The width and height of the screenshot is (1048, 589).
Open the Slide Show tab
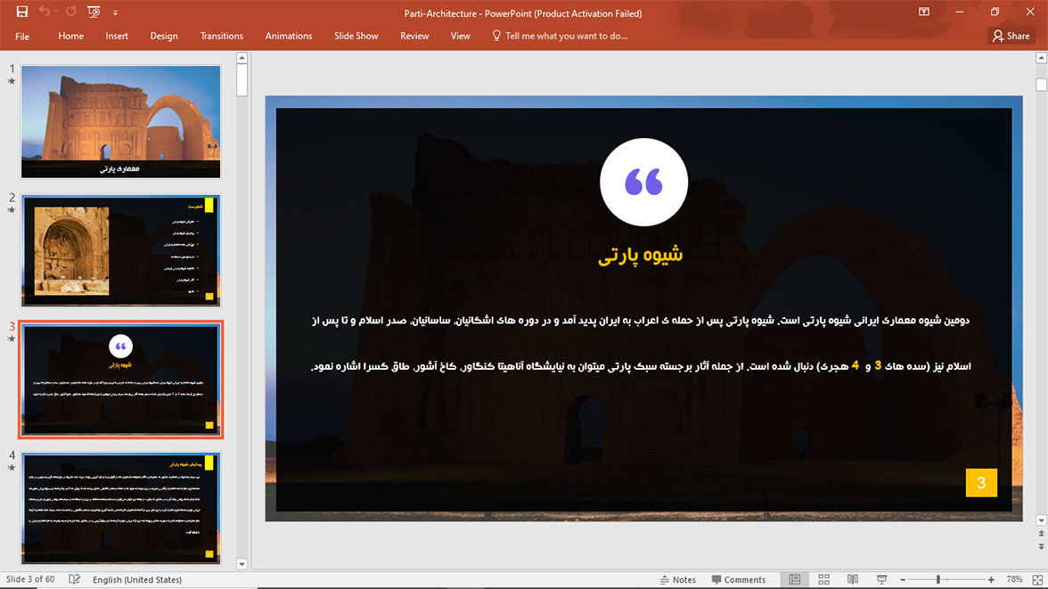coord(356,37)
